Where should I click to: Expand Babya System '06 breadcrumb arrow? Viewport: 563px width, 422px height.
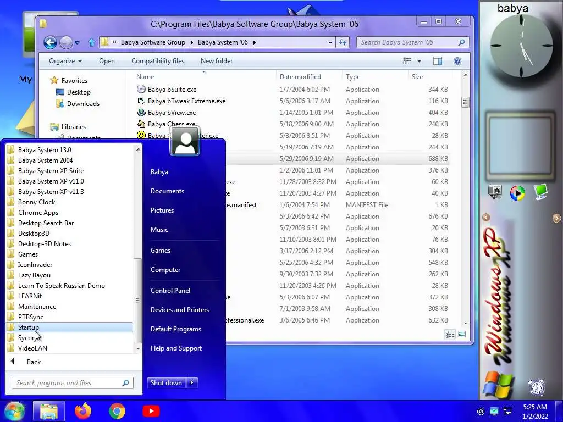254,42
